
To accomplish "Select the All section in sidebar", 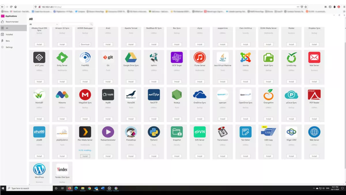I will (13, 28).
